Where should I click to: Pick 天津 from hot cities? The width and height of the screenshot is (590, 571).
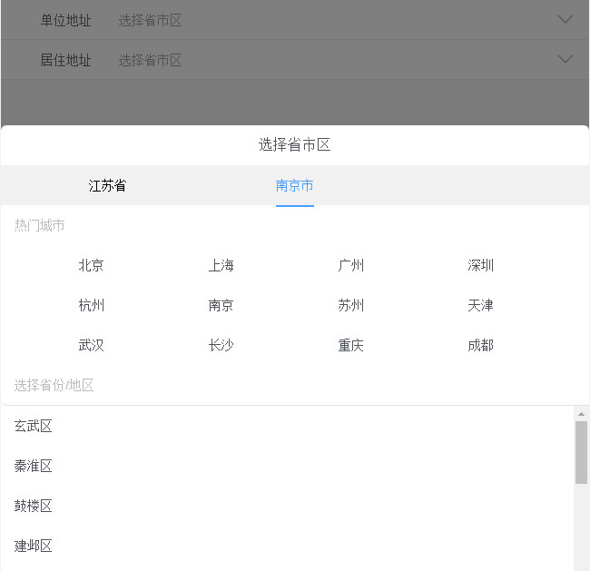480,305
